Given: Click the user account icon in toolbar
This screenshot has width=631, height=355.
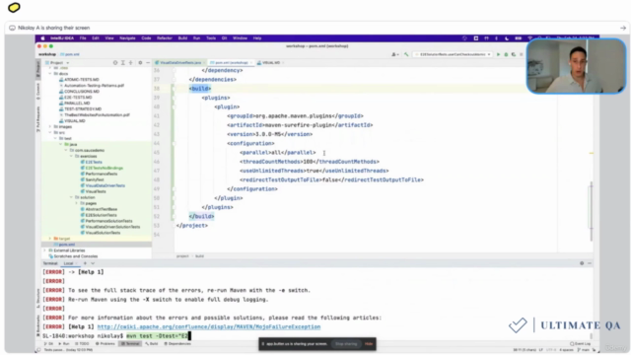Looking at the screenshot, I should click(394, 54).
